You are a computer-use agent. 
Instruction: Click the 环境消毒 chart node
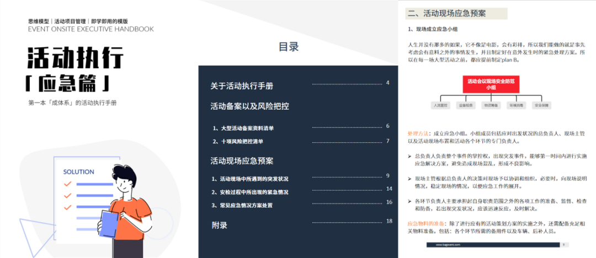click(x=517, y=105)
